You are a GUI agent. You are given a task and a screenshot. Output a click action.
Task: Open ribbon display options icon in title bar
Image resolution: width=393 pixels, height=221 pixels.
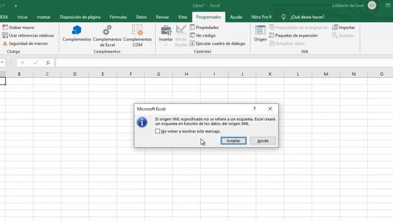point(387,6)
